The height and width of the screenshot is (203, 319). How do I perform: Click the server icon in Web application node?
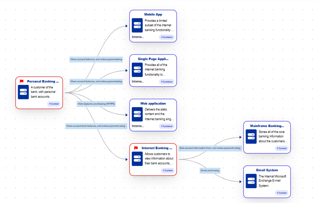(x=137, y=114)
